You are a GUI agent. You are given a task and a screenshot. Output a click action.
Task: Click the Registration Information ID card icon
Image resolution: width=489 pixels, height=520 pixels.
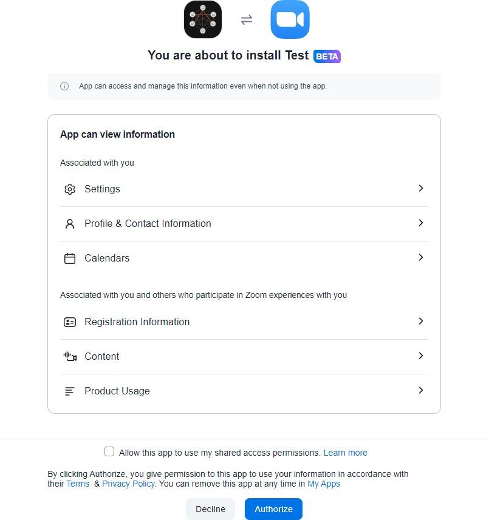click(70, 322)
